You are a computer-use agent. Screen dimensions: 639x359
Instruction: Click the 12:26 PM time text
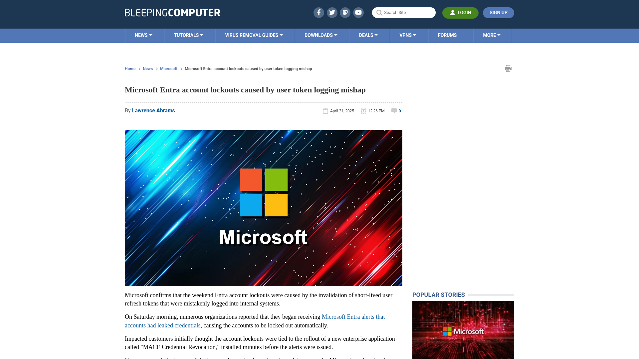[x=376, y=111]
